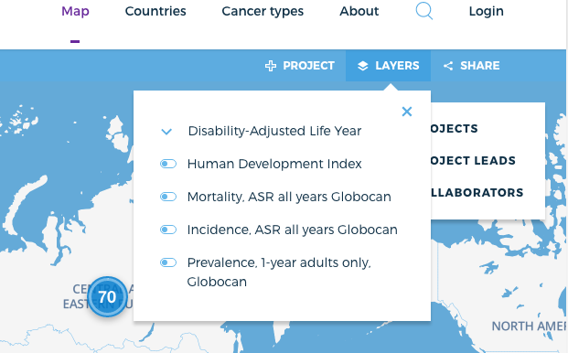Open the Cancer types menu
Image resolution: width=568 pixels, height=353 pixels.
click(x=263, y=12)
